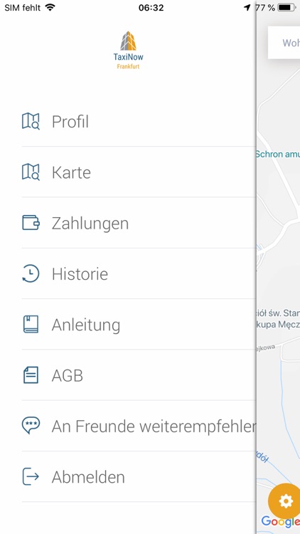Tap the TaxiNow Frankfurt logo
The image size is (300, 534).
(128, 50)
